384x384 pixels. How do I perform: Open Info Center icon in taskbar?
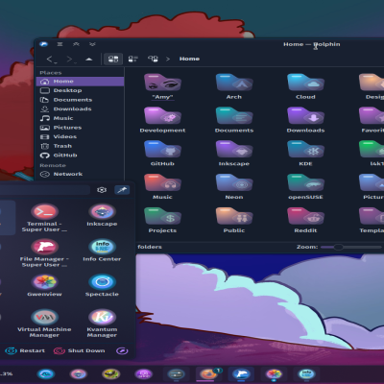coord(306,373)
